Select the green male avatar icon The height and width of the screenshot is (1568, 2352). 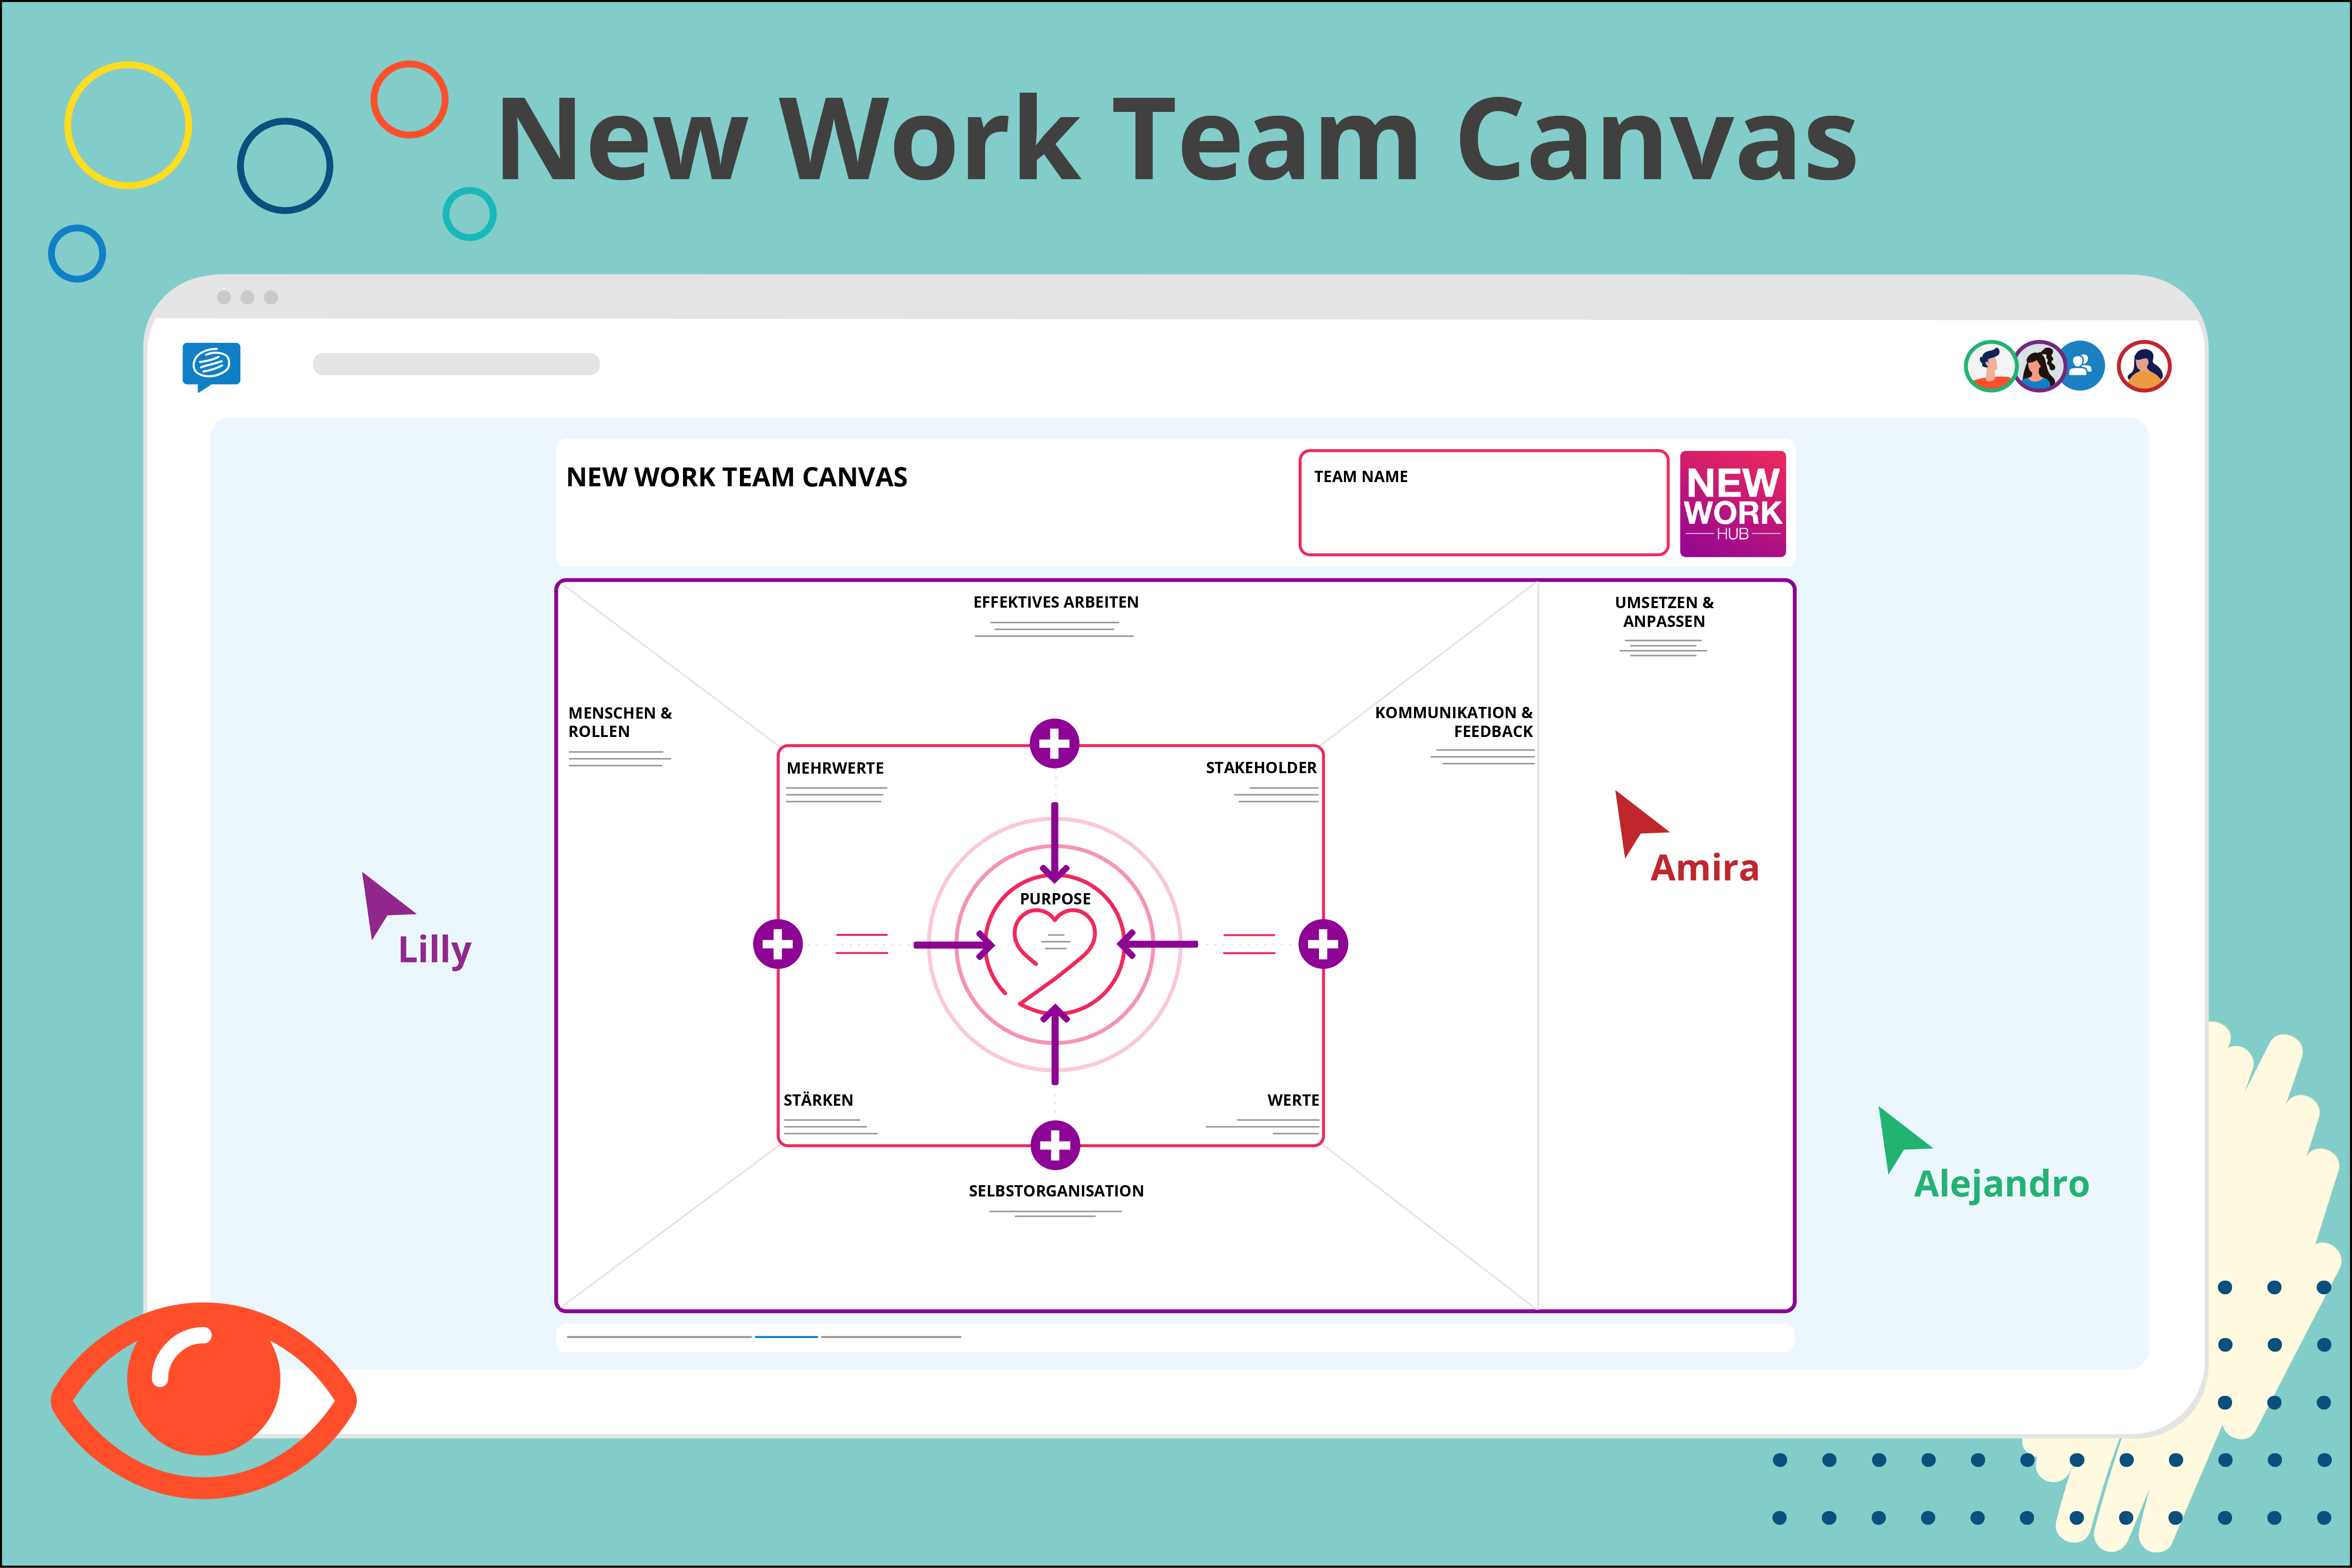point(1990,366)
